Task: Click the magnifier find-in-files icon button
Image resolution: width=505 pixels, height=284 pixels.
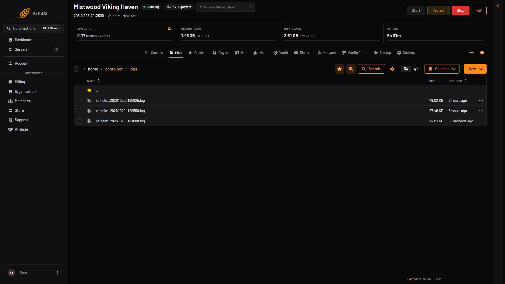Action: coord(351,69)
